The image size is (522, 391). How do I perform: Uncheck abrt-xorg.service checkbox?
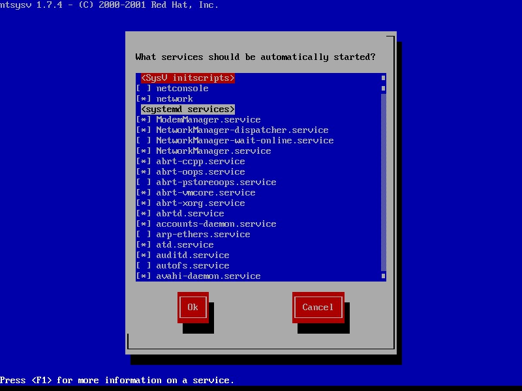click(144, 203)
